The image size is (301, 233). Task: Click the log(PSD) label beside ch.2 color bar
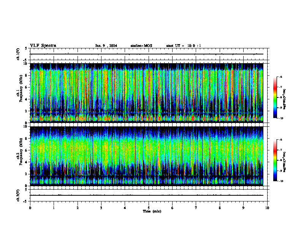[285, 162]
